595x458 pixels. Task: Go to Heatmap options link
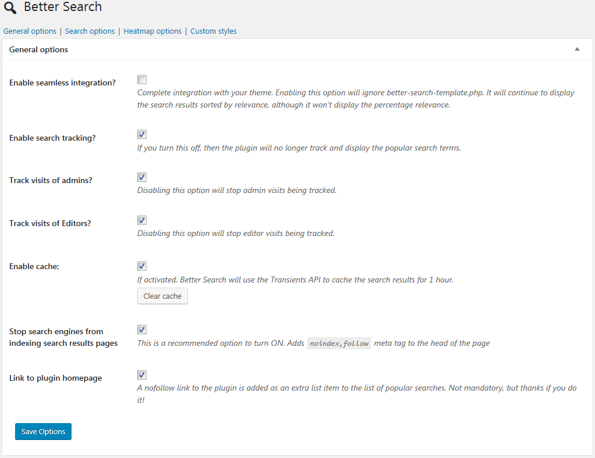click(x=152, y=31)
